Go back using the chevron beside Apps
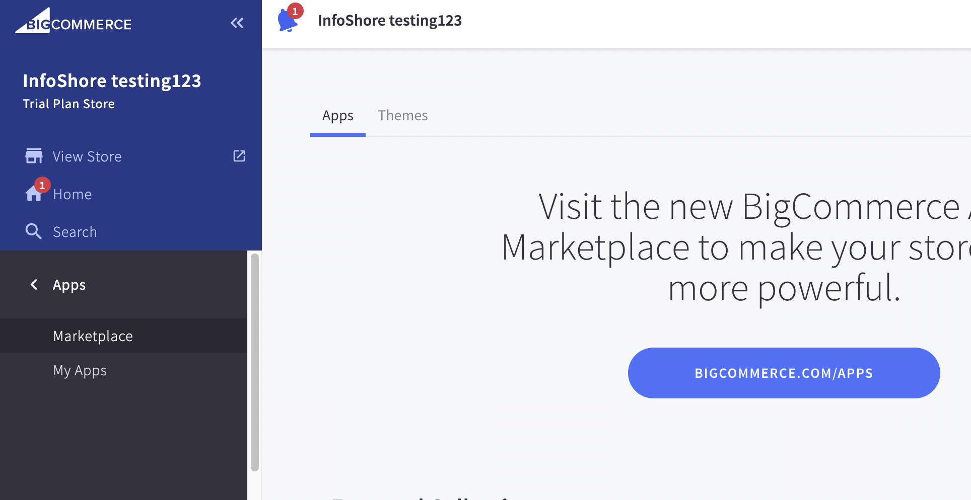Image resolution: width=971 pixels, height=500 pixels. pos(34,285)
